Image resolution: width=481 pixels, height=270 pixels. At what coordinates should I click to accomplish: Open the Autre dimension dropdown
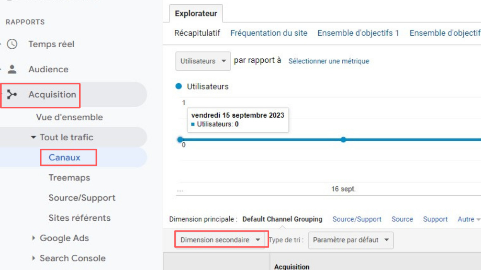(x=469, y=219)
